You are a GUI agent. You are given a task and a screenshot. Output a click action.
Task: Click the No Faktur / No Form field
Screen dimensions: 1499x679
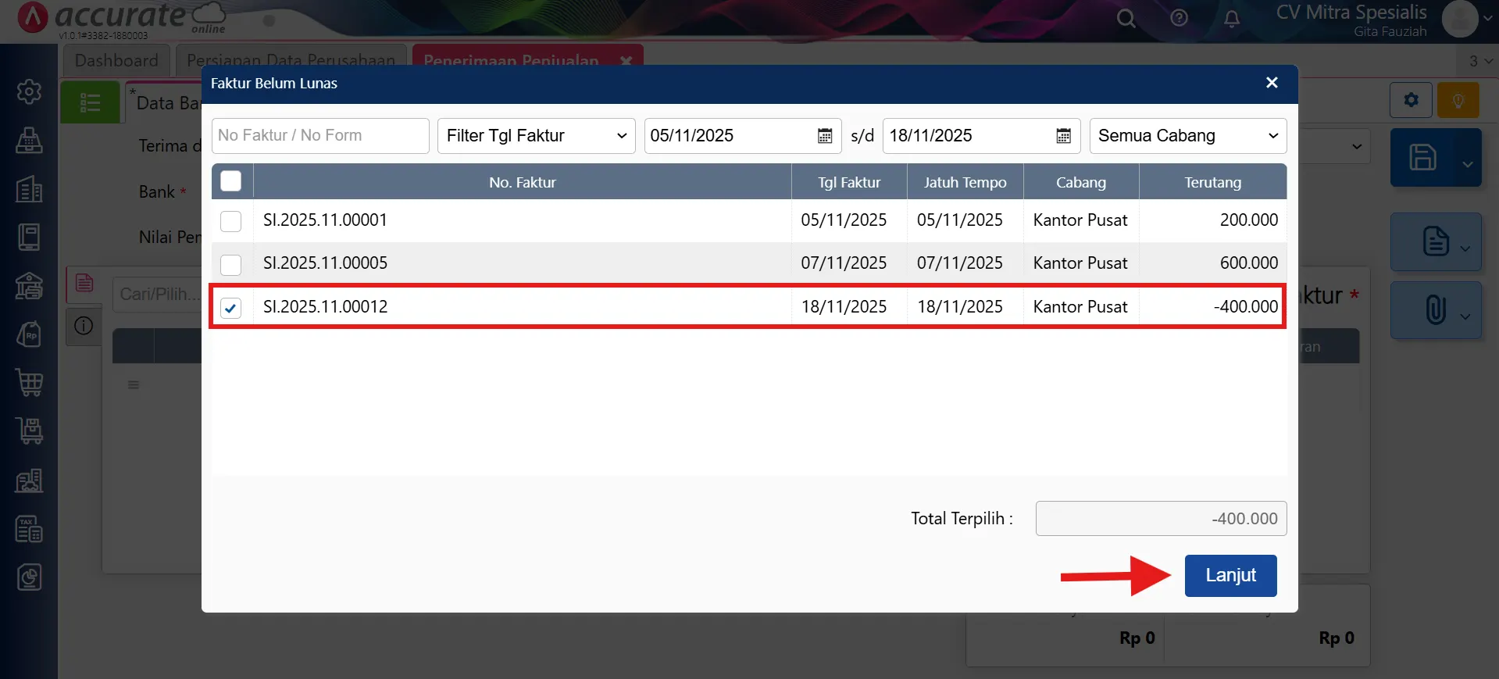[x=320, y=136]
